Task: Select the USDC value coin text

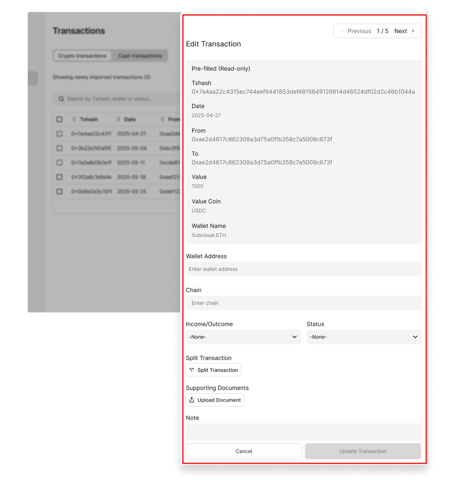Action: 199,211
